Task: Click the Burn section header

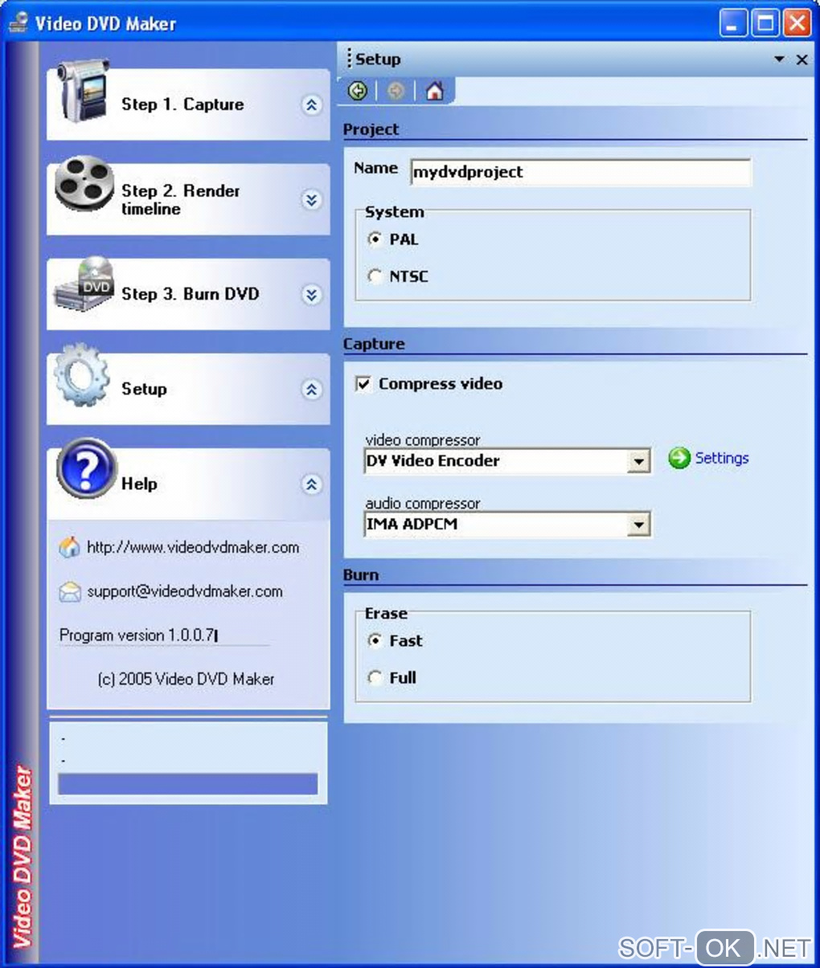Action: tap(361, 575)
